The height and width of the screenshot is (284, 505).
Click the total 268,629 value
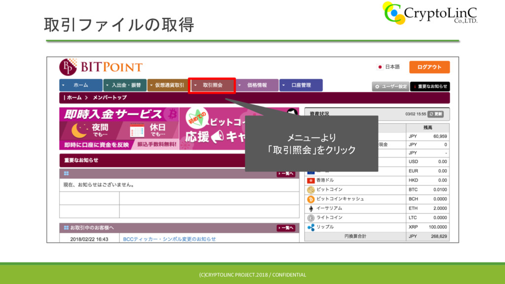tap(439, 236)
